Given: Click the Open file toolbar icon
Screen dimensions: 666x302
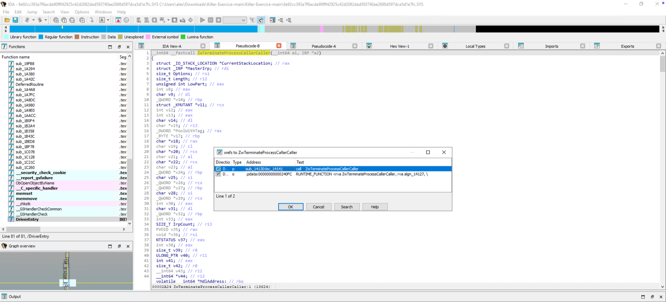Looking at the screenshot, I should [7, 20].
